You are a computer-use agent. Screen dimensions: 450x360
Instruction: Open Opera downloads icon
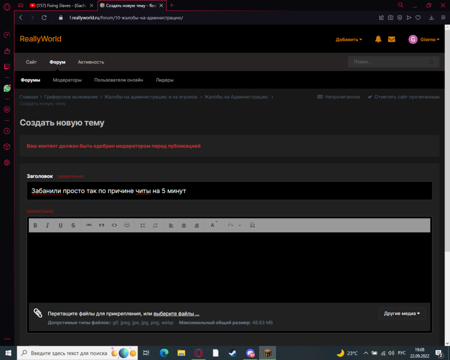point(432,18)
